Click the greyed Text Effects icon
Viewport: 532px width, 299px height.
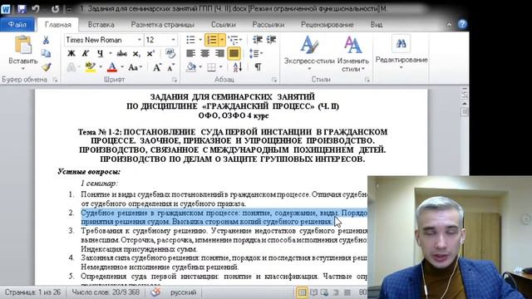(71, 67)
